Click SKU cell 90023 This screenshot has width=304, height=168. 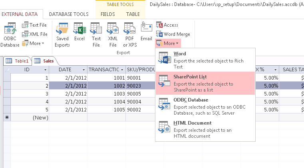141,86
